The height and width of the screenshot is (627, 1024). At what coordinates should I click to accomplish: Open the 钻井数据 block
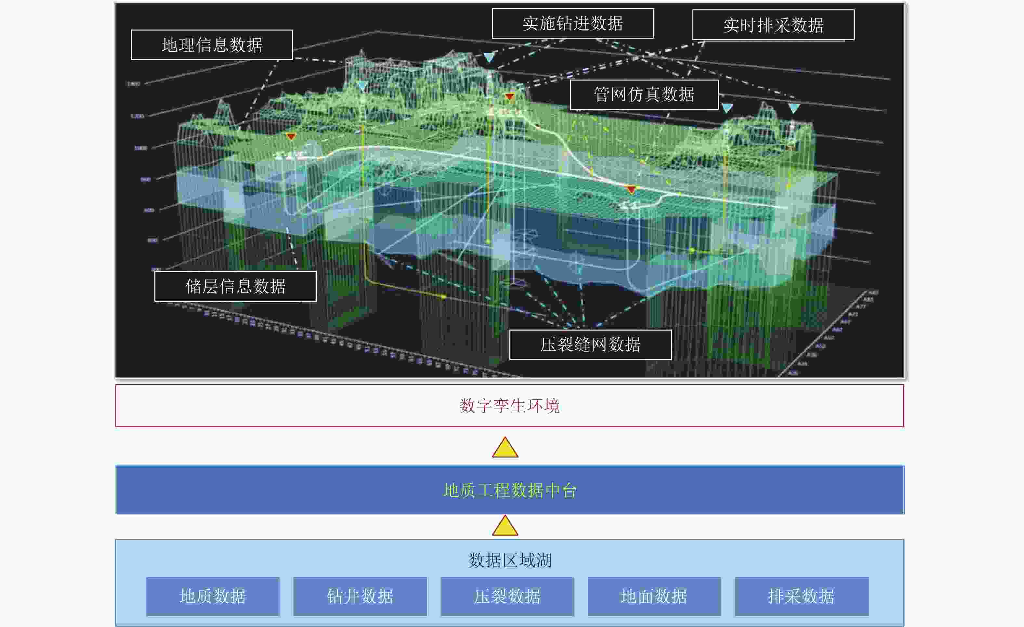(x=360, y=596)
